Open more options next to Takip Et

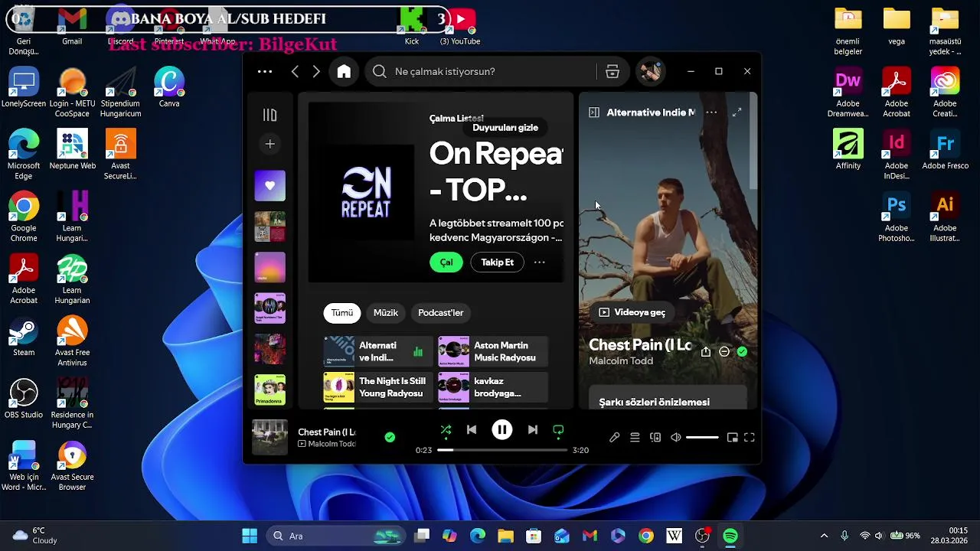tap(540, 262)
